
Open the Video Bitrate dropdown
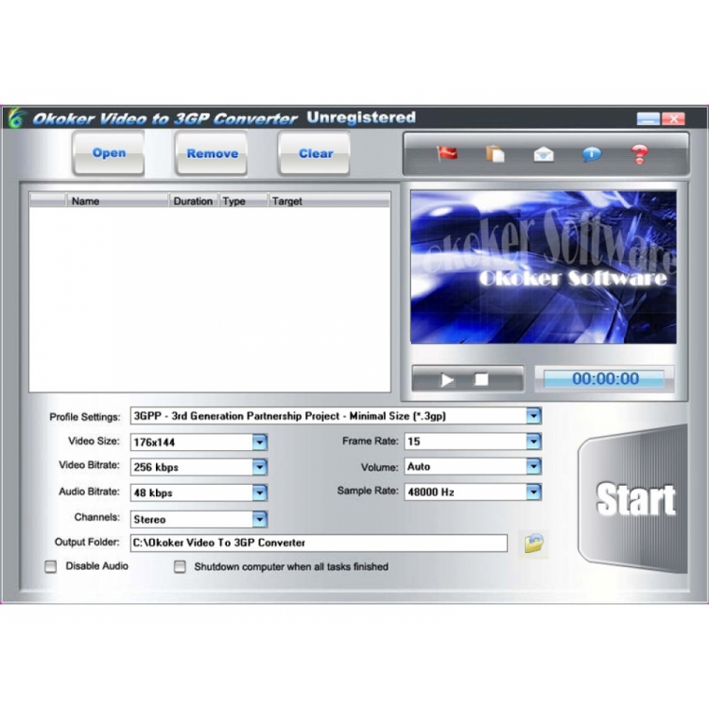pyautogui.click(x=260, y=467)
